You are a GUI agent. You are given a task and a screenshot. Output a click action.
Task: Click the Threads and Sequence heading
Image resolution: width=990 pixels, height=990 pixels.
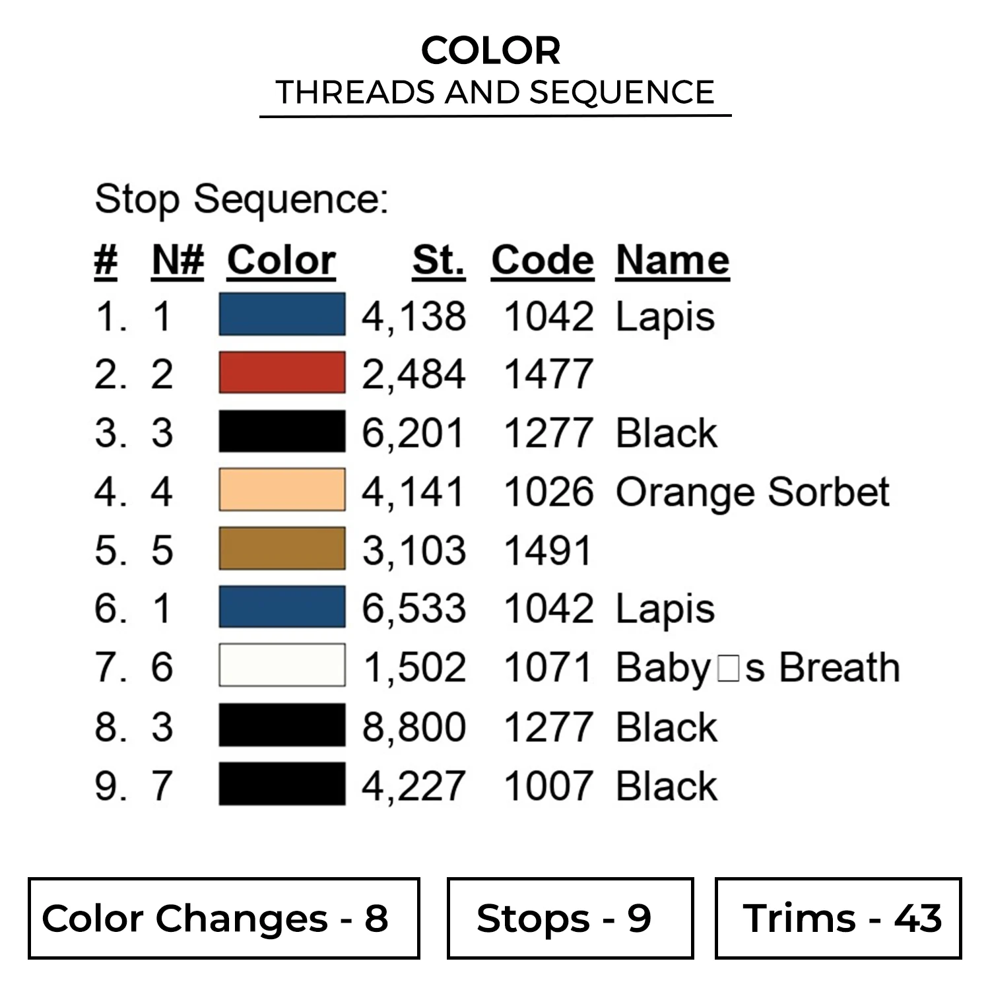495,92
